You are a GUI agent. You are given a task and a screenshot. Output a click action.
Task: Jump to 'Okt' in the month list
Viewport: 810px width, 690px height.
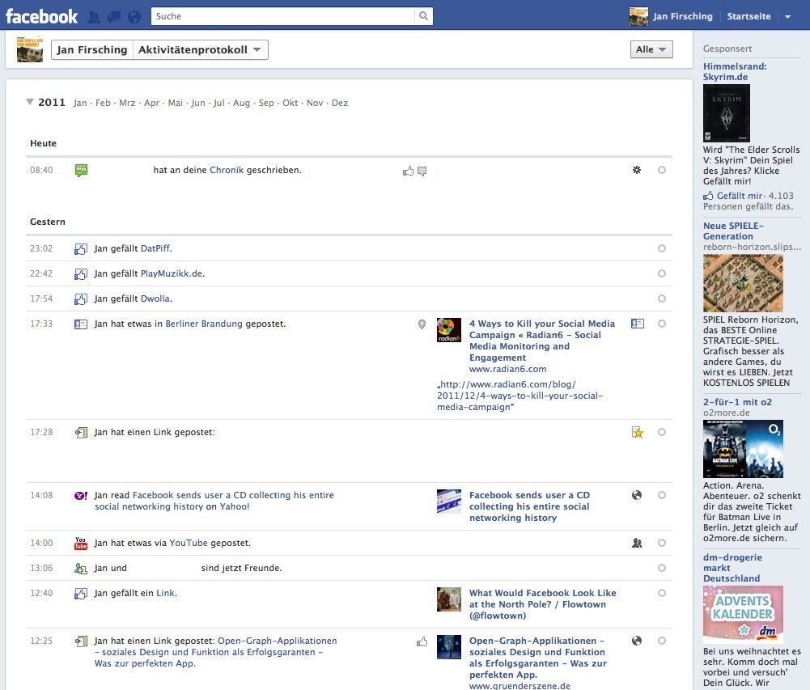click(x=290, y=103)
